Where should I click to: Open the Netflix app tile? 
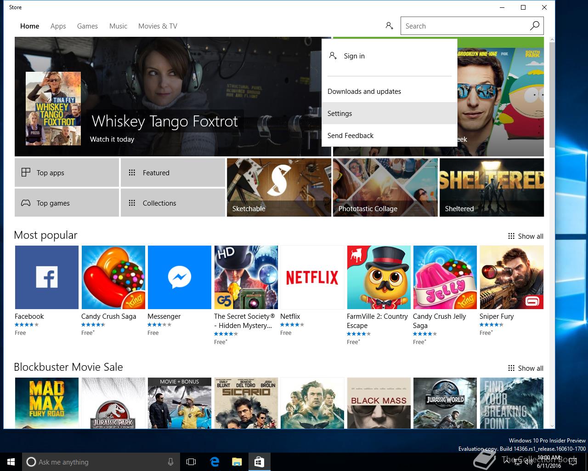click(312, 277)
